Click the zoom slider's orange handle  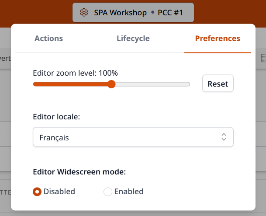[x=111, y=84]
